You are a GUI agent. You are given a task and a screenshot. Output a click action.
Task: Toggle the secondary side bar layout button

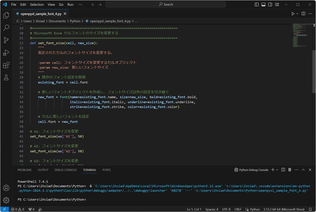point(270,4)
